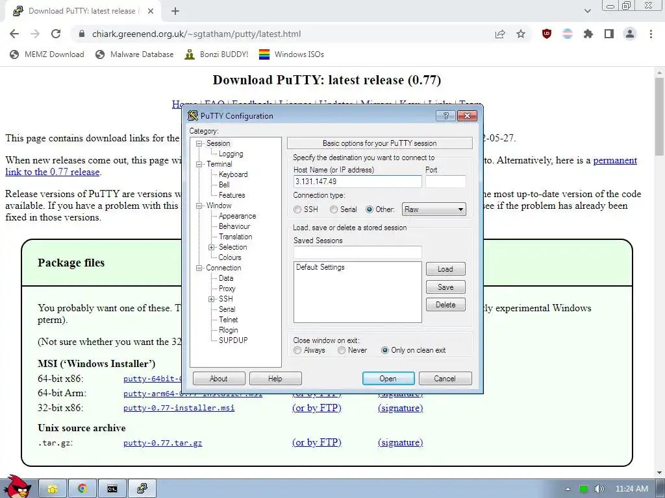Click the volume speaker tray icon
The width and height of the screenshot is (665, 498).
pos(599,489)
